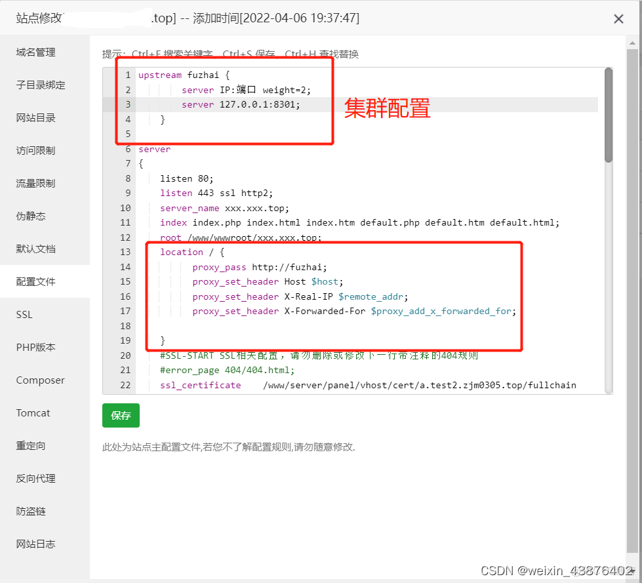Click line number 13 in the gutter
This screenshot has width=642, height=583.
(125, 252)
